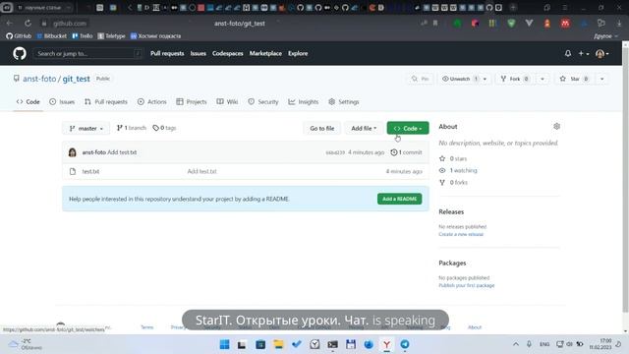Expand the plus create-new menu
The image size is (629, 354).
583,53
